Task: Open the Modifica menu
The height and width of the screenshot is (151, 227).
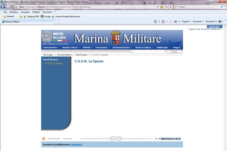Action: [14, 12]
